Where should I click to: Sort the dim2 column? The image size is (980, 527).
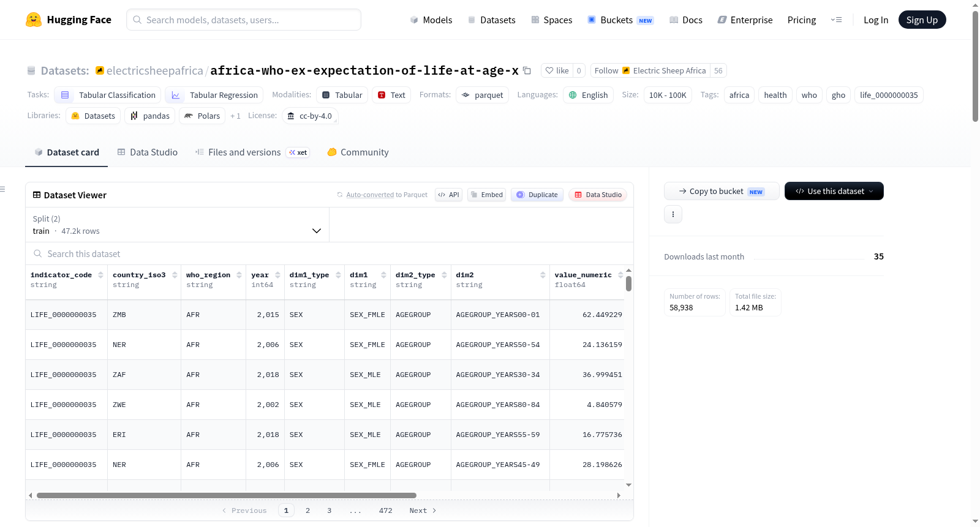point(543,275)
